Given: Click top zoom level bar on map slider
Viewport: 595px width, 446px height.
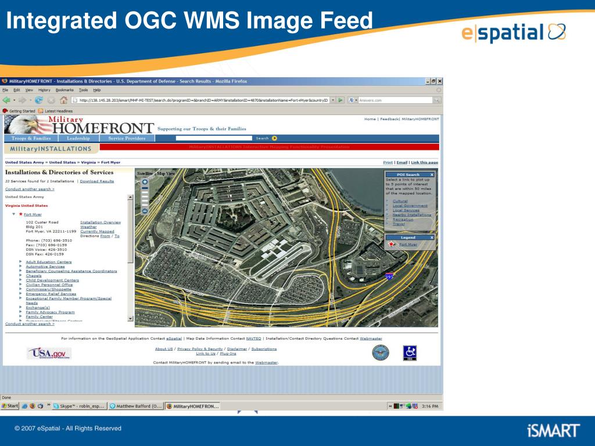Looking at the screenshot, I should click(x=145, y=188).
